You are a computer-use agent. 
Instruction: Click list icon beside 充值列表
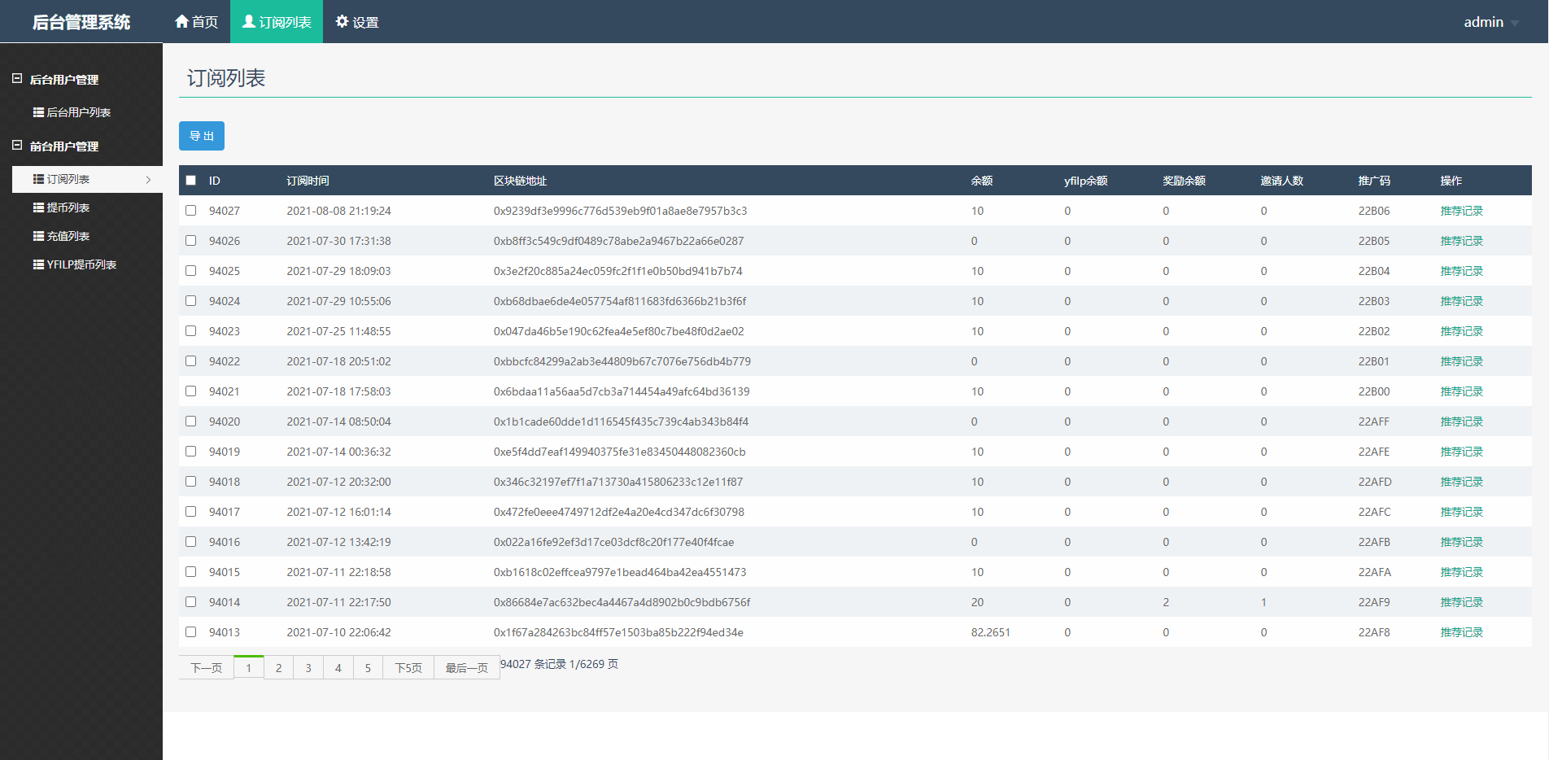point(38,236)
